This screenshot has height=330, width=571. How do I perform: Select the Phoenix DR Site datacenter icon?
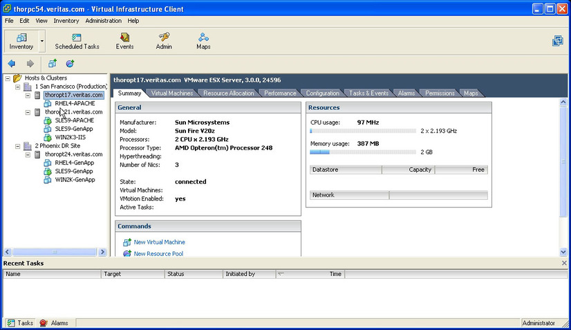(x=28, y=146)
